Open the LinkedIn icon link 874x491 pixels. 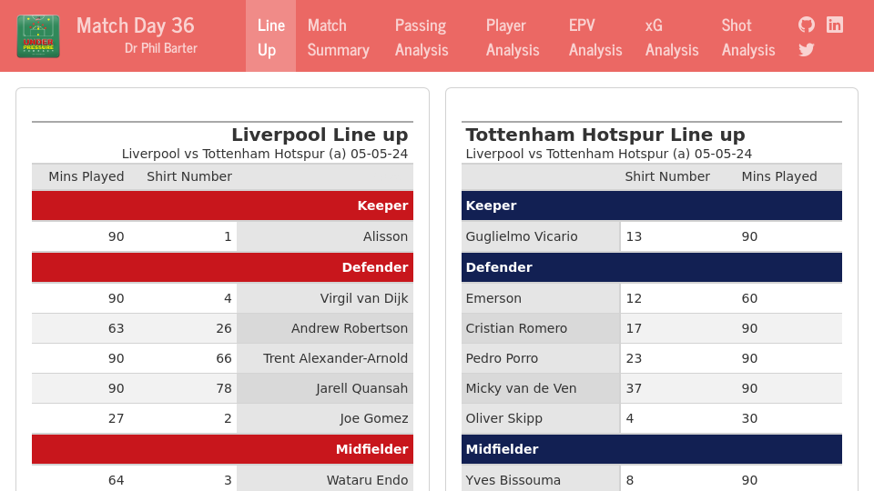tap(835, 25)
